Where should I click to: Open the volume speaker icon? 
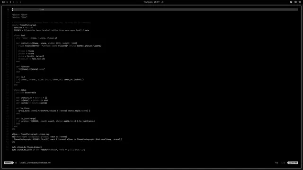[x=295, y=2]
